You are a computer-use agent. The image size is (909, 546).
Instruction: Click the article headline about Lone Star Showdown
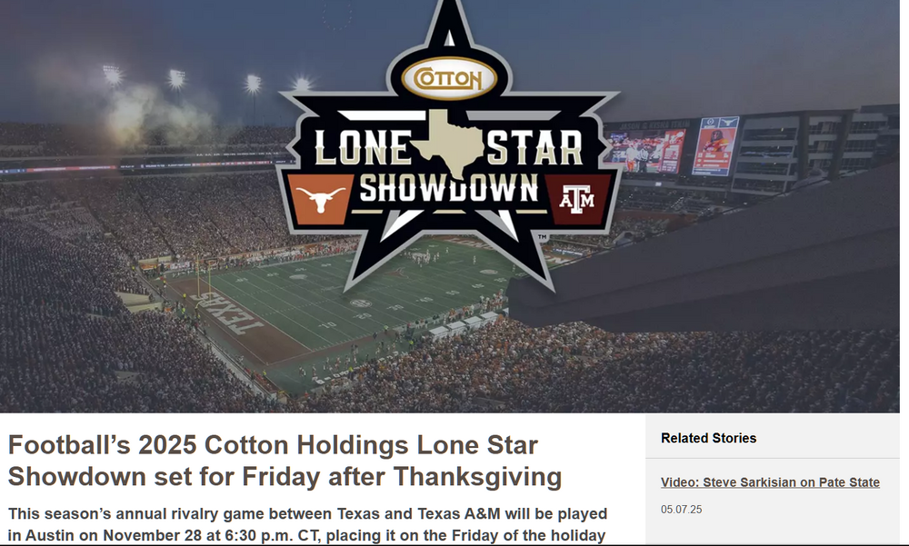pos(285,461)
